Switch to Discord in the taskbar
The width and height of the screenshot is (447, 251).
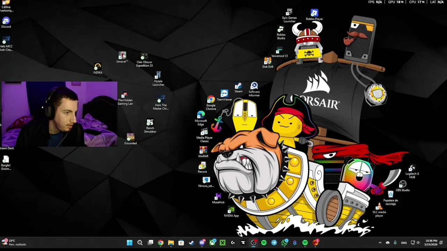pos(202,243)
